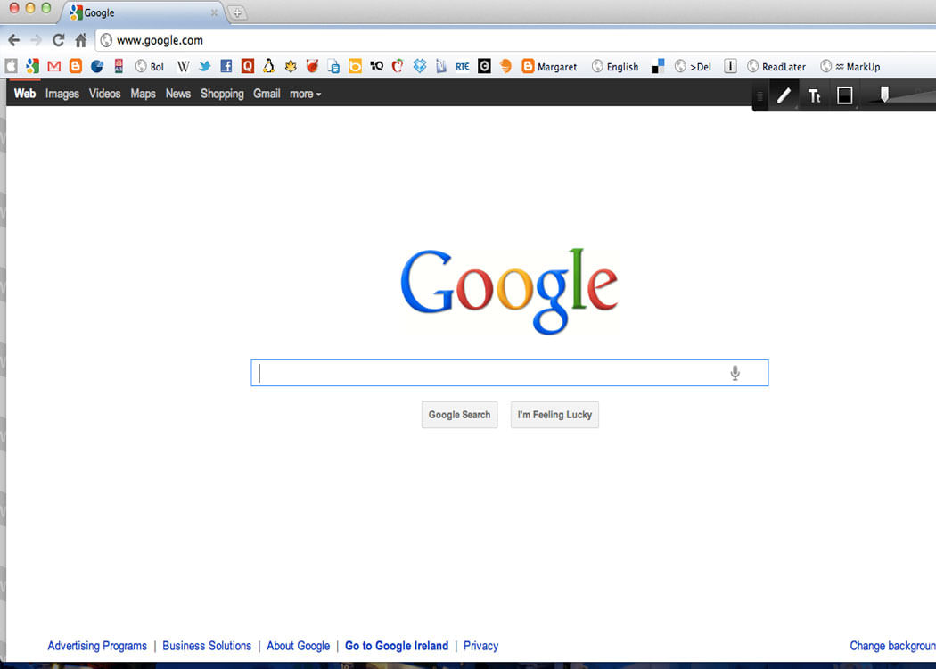Image resolution: width=936 pixels, height=669 pixels.
Task: Click the home icon in toolbar
Action: point(80,40)
